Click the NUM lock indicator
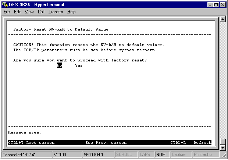Viewport: 228px width, 160px height. tap(161, 154)
